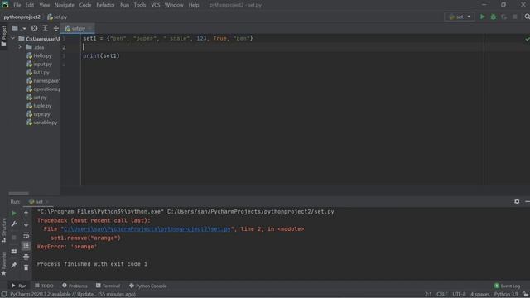The height and width of the screenshot is (298, 530).
Task: Open the Help menu
Action: tap(194, 5)
